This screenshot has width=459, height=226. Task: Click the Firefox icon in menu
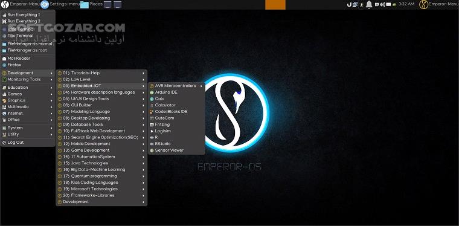coord(4,65)
